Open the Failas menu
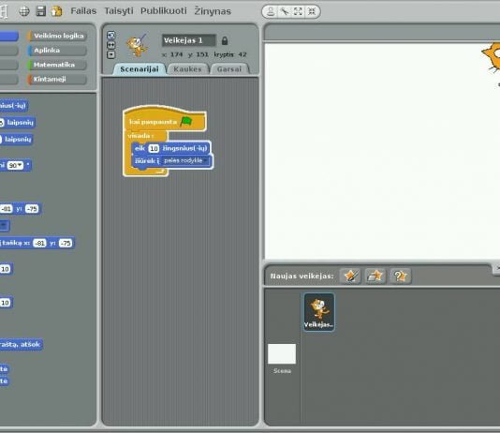The height and width of the screenshot is (433, 500). (x=83, y=11)
